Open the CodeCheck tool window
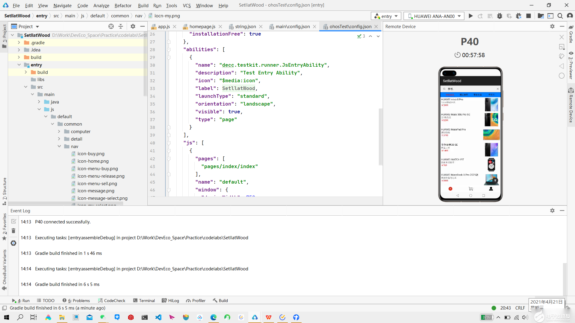This screenshot has width=575, height=323. click(x=111, y=301)
